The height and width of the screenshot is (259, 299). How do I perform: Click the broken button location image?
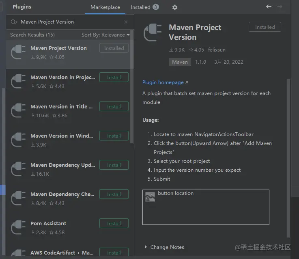click(x=150, y=197)
